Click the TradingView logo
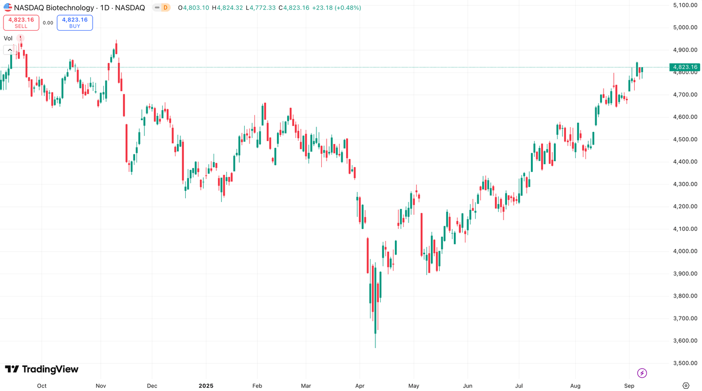The height and width of the screenshot is (391, 702). (x=41, y=370)
